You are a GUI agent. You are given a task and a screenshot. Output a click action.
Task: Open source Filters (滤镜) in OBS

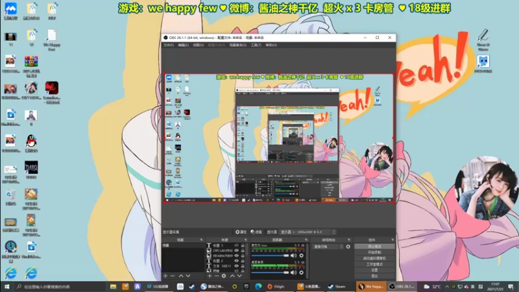[256, 232]
